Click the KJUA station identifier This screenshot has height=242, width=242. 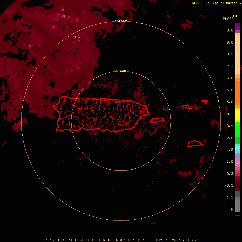coord(157,240)
